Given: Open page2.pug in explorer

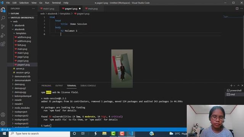Looking at the screenshot, I should click(23, 61).
